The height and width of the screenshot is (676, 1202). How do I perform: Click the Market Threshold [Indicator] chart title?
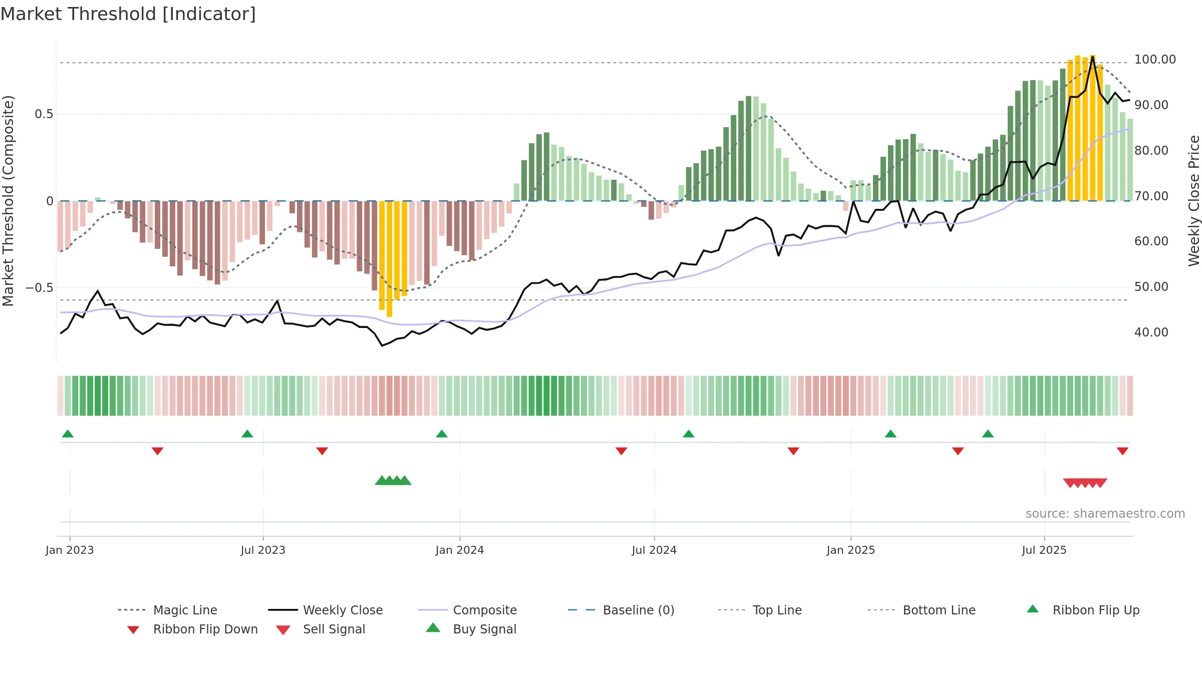click(x=128, y=14)
